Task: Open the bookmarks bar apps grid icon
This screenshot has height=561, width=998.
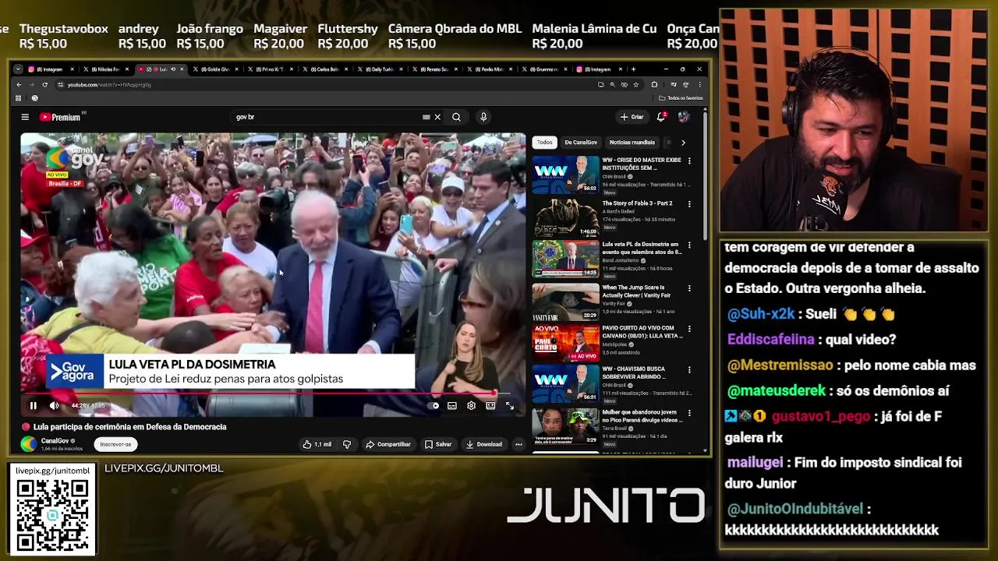Action: tap(18, 98)
